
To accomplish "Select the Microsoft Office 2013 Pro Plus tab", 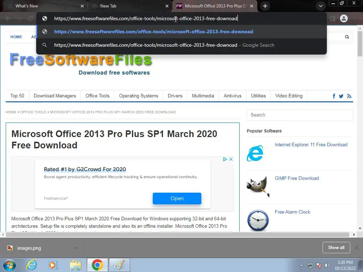I will click(x=214, y=6).
